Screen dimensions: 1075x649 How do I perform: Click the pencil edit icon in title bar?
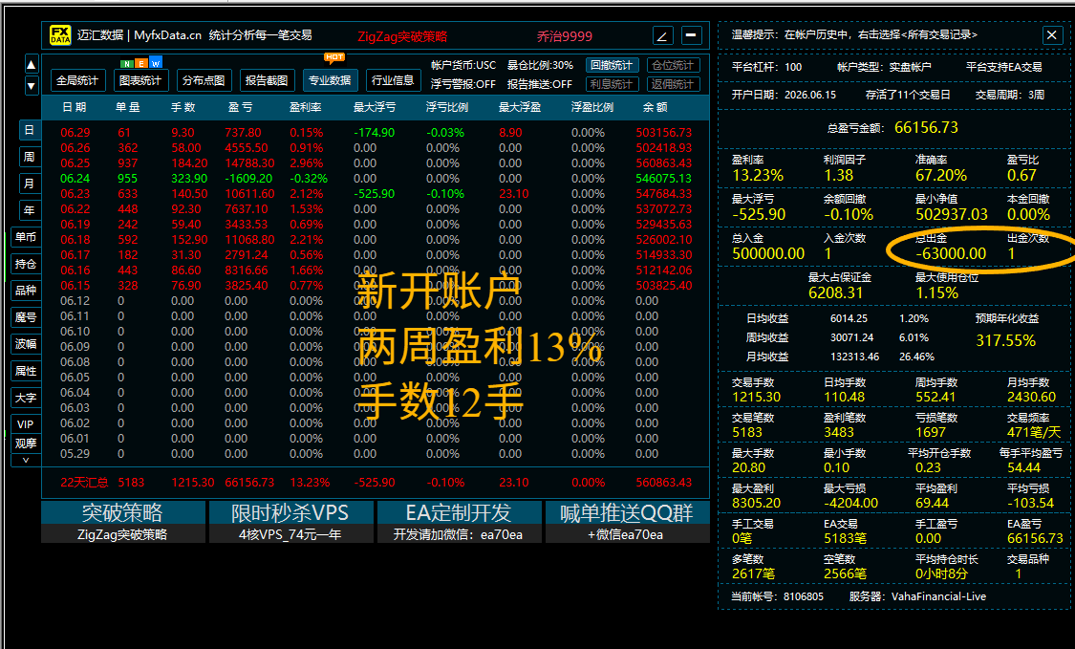pos(662,35)
